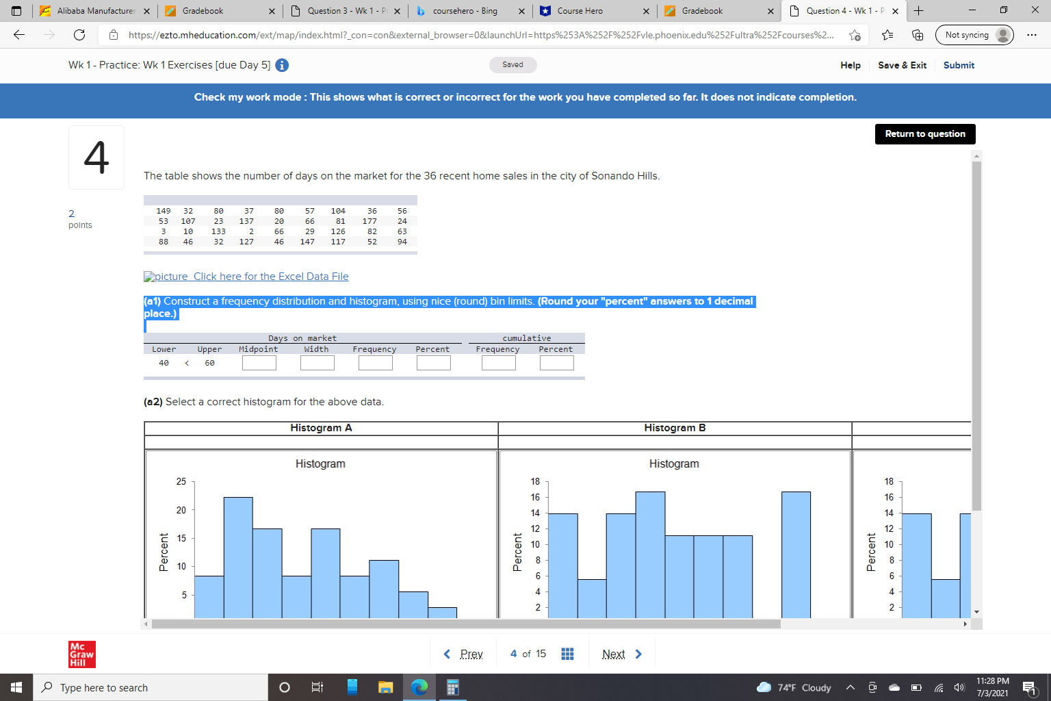
Task: Click the scrollbar down arrow
Action: (x=976, y=611)
